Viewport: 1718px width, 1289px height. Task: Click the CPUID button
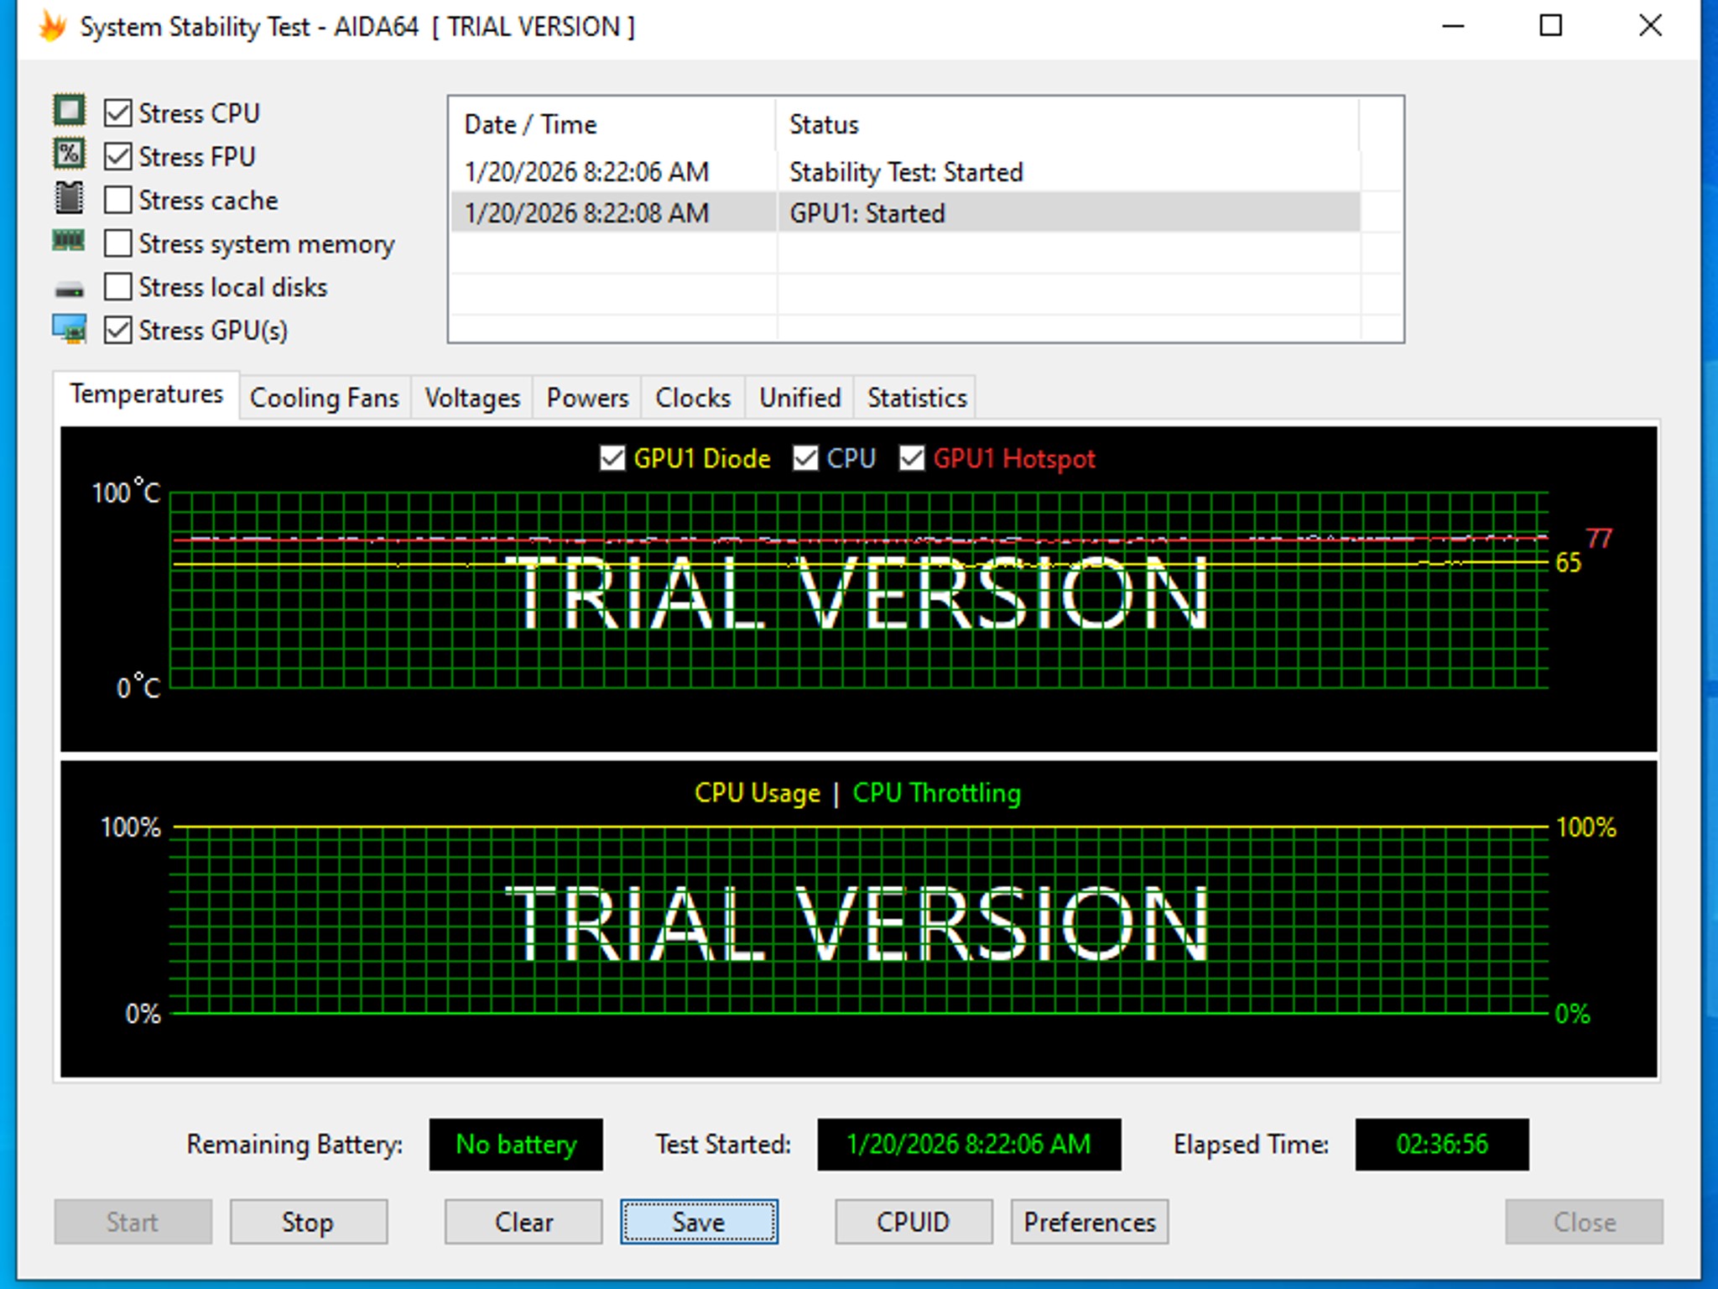click(913, 1222)
